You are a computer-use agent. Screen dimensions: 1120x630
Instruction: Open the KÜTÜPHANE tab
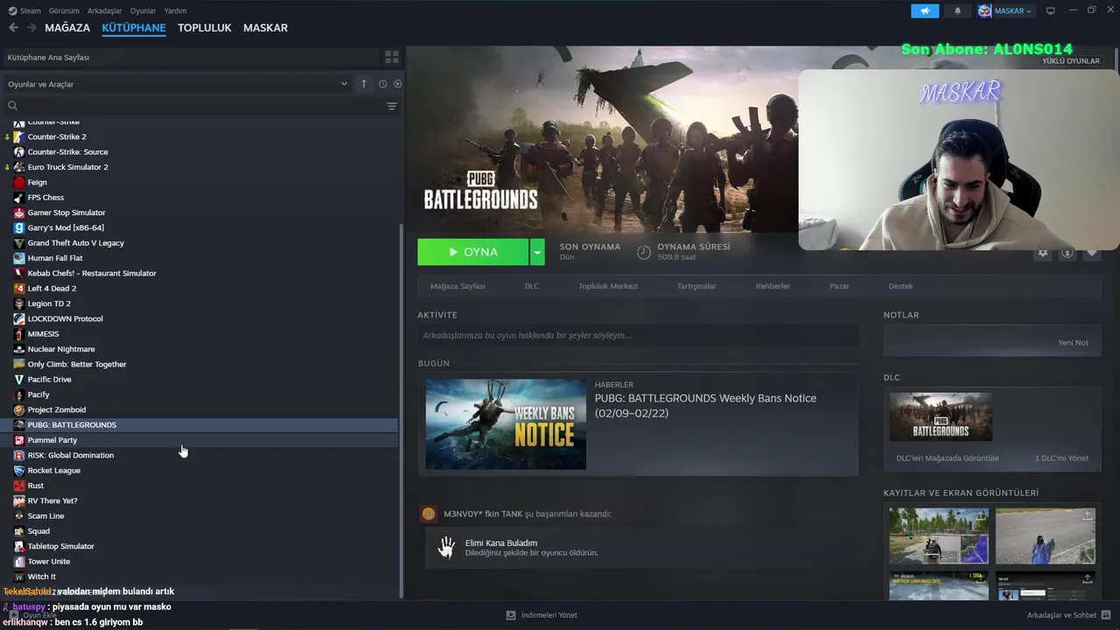tap(134, 28)
